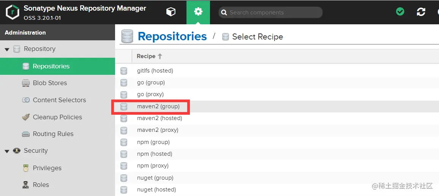Screen dimensions: 439x196
Task: Click the Recipe sort ascending arrow
Action: pos(160,56)
